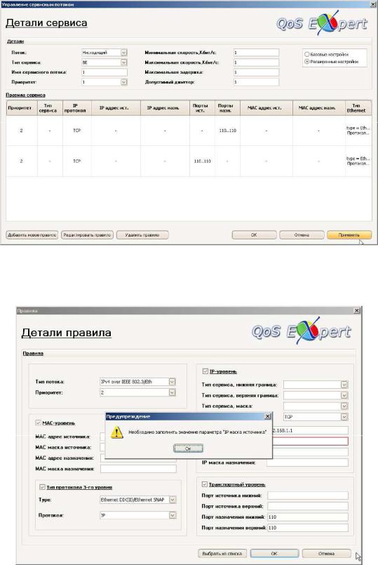Viewport: 378px width, 565px height.
Task: Click the Удалить правило button
Action: (142, 235)
